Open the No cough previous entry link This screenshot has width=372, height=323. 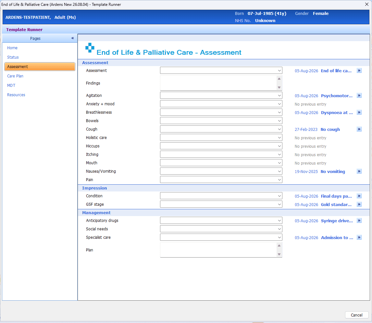(x=330, y=130)
